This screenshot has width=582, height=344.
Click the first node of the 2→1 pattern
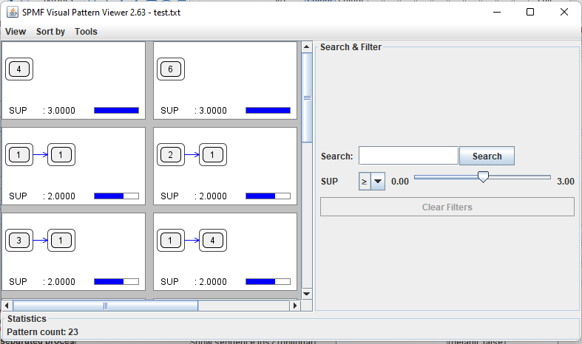pos(171,155)
